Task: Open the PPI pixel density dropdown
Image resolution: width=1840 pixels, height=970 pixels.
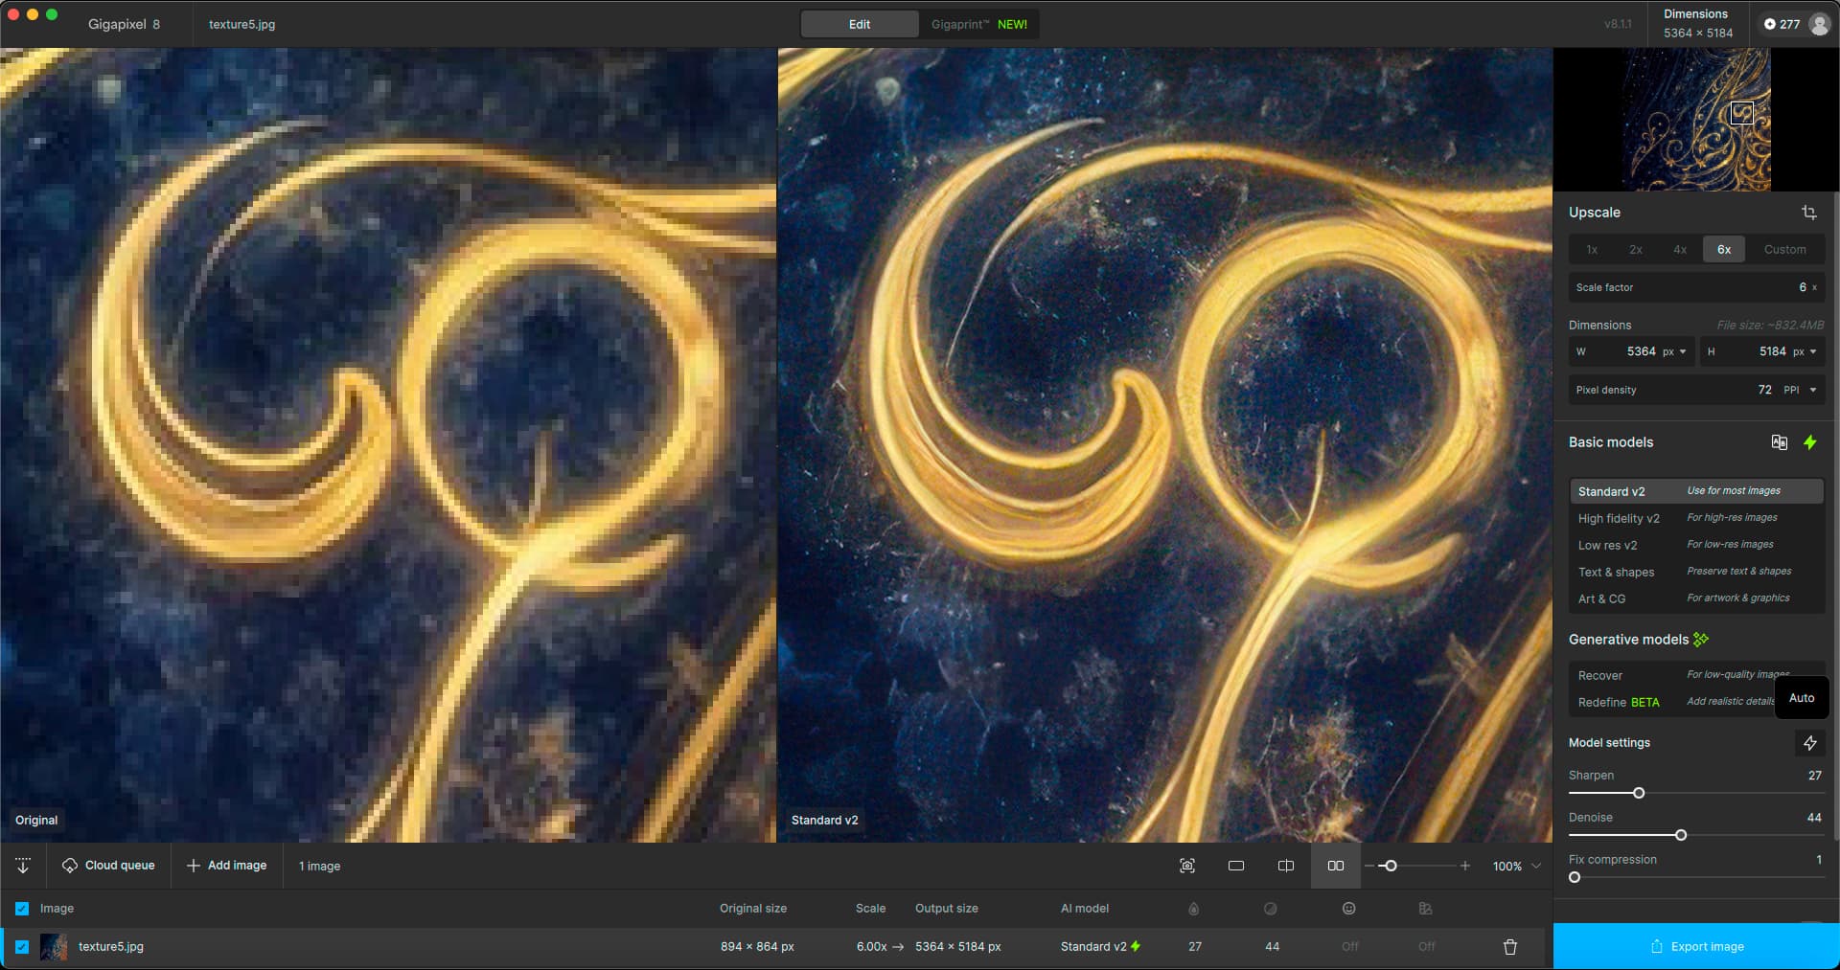Action: pyautogui.click(x=1801, y=390)
